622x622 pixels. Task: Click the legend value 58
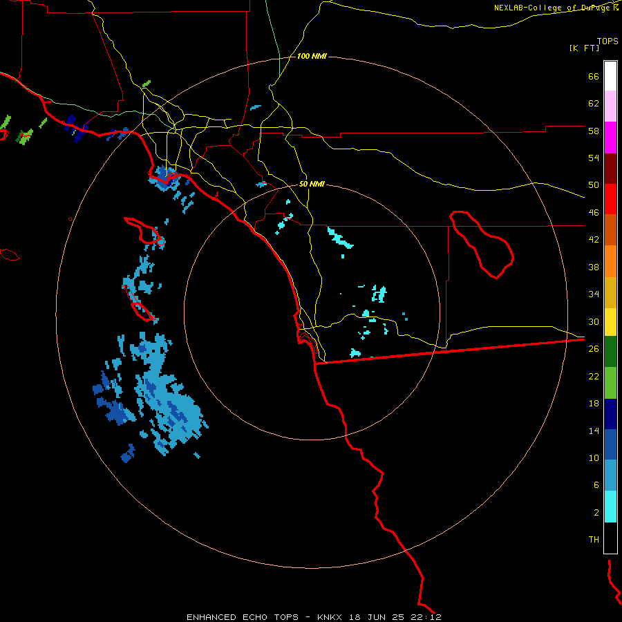pyautogui.click(x=594, y=131)
